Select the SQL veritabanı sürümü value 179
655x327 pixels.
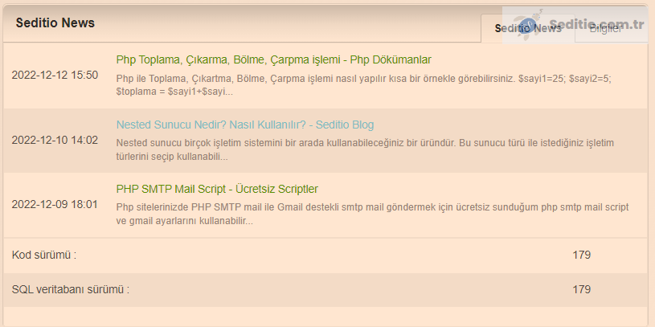[x=582, y=289]
